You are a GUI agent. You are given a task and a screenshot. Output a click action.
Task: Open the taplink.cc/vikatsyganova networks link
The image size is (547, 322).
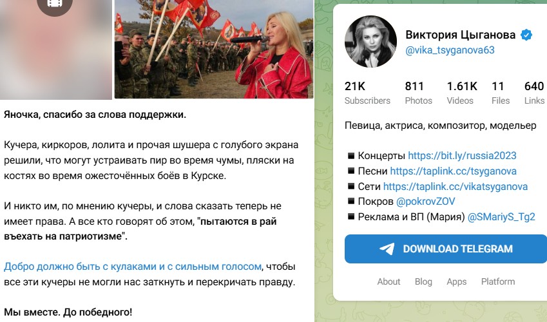(x=456, y=186)
